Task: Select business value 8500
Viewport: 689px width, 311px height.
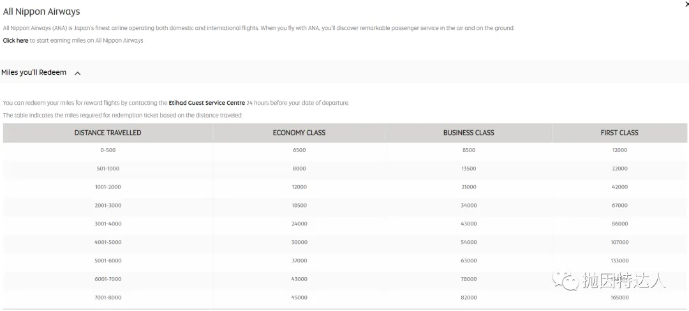Action: point(468,150)
